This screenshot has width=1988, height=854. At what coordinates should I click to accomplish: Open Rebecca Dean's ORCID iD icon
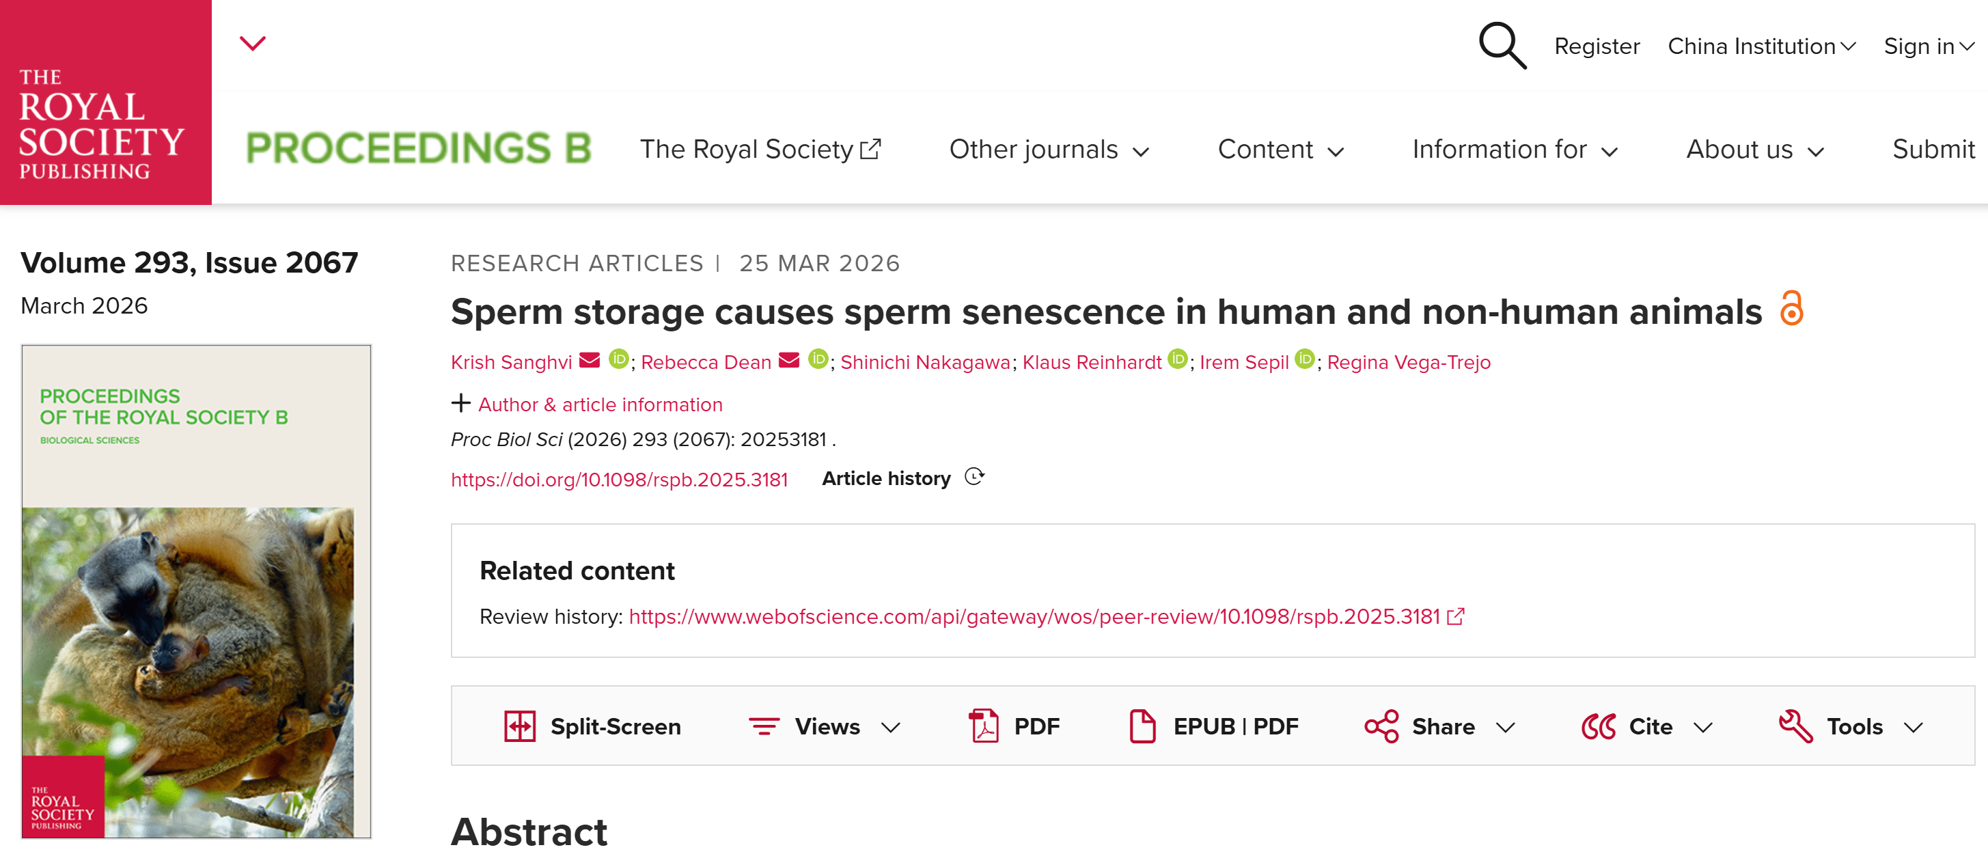coord(818,359)
